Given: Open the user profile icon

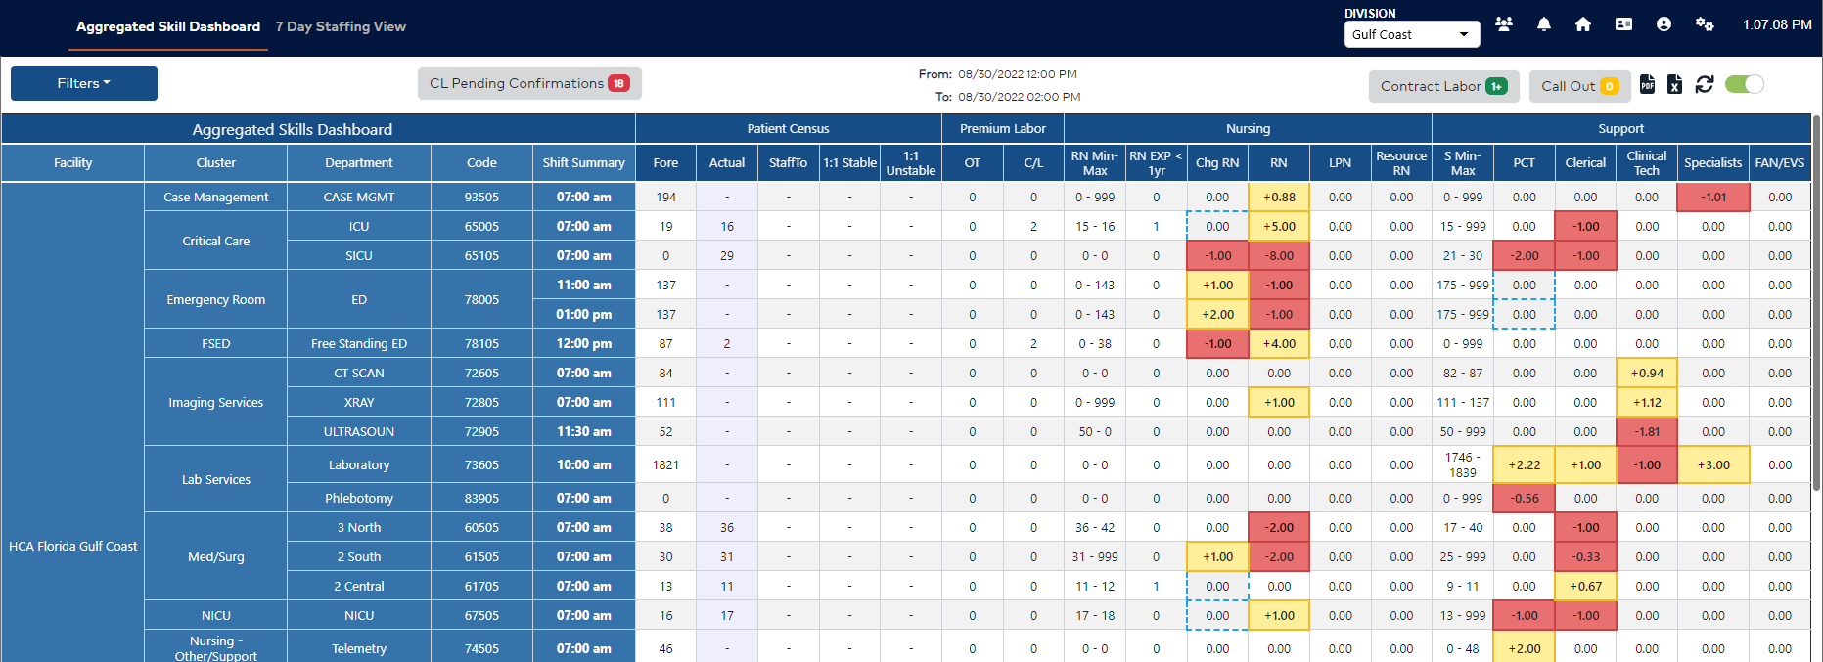Looking at the screenshot, I should pyautogui.click(x=1663, y=24).
